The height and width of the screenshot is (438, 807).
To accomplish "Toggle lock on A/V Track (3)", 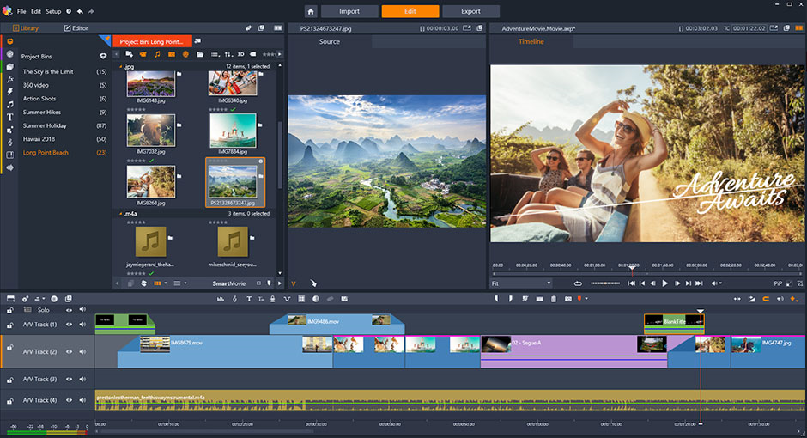I will pyautogui.click(x=10, y=379).
